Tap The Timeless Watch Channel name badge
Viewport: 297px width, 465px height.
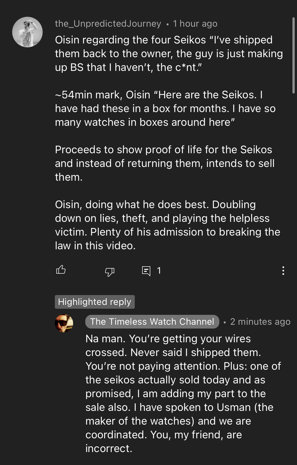[152, 322]
